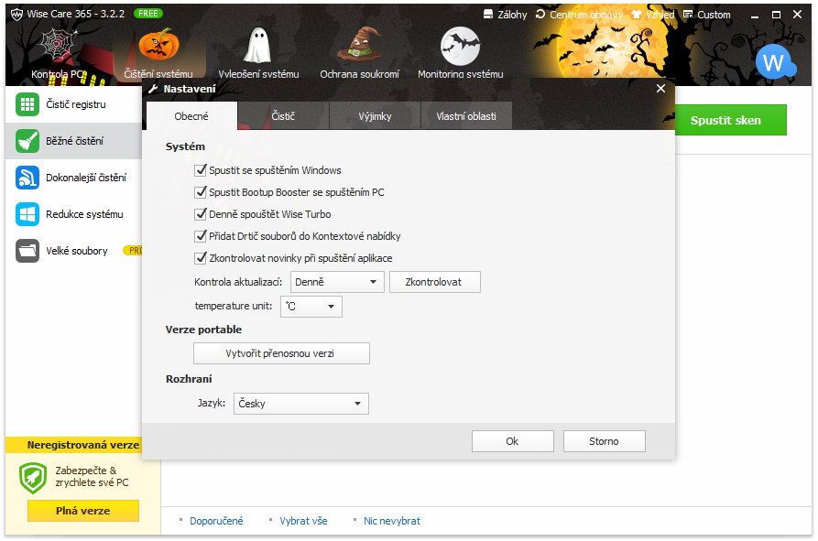Click Zabezpečte & zrychlete své PC text
This screenshot has height=541, width=818.
click(x=92, y=476)
